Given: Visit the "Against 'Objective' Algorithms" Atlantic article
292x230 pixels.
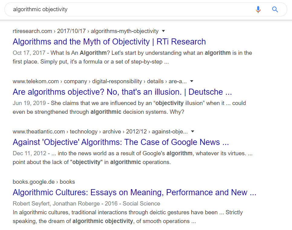Looking at the screenshot, I should 121,142.
